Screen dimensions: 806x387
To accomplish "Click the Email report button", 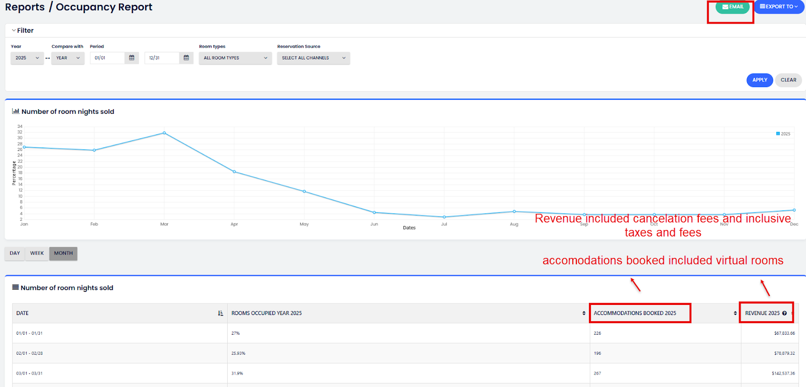I will coord(732,7).
